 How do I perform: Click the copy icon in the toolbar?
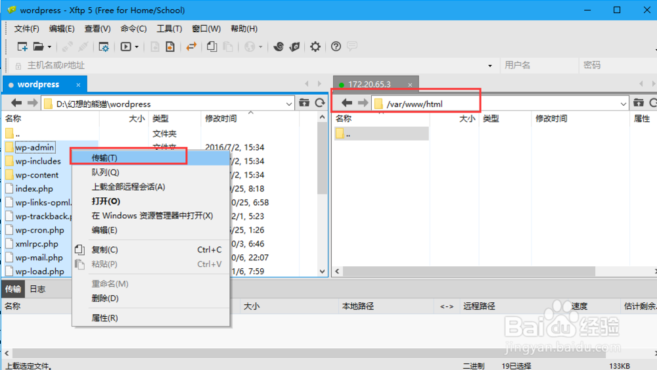coord(212,47)
